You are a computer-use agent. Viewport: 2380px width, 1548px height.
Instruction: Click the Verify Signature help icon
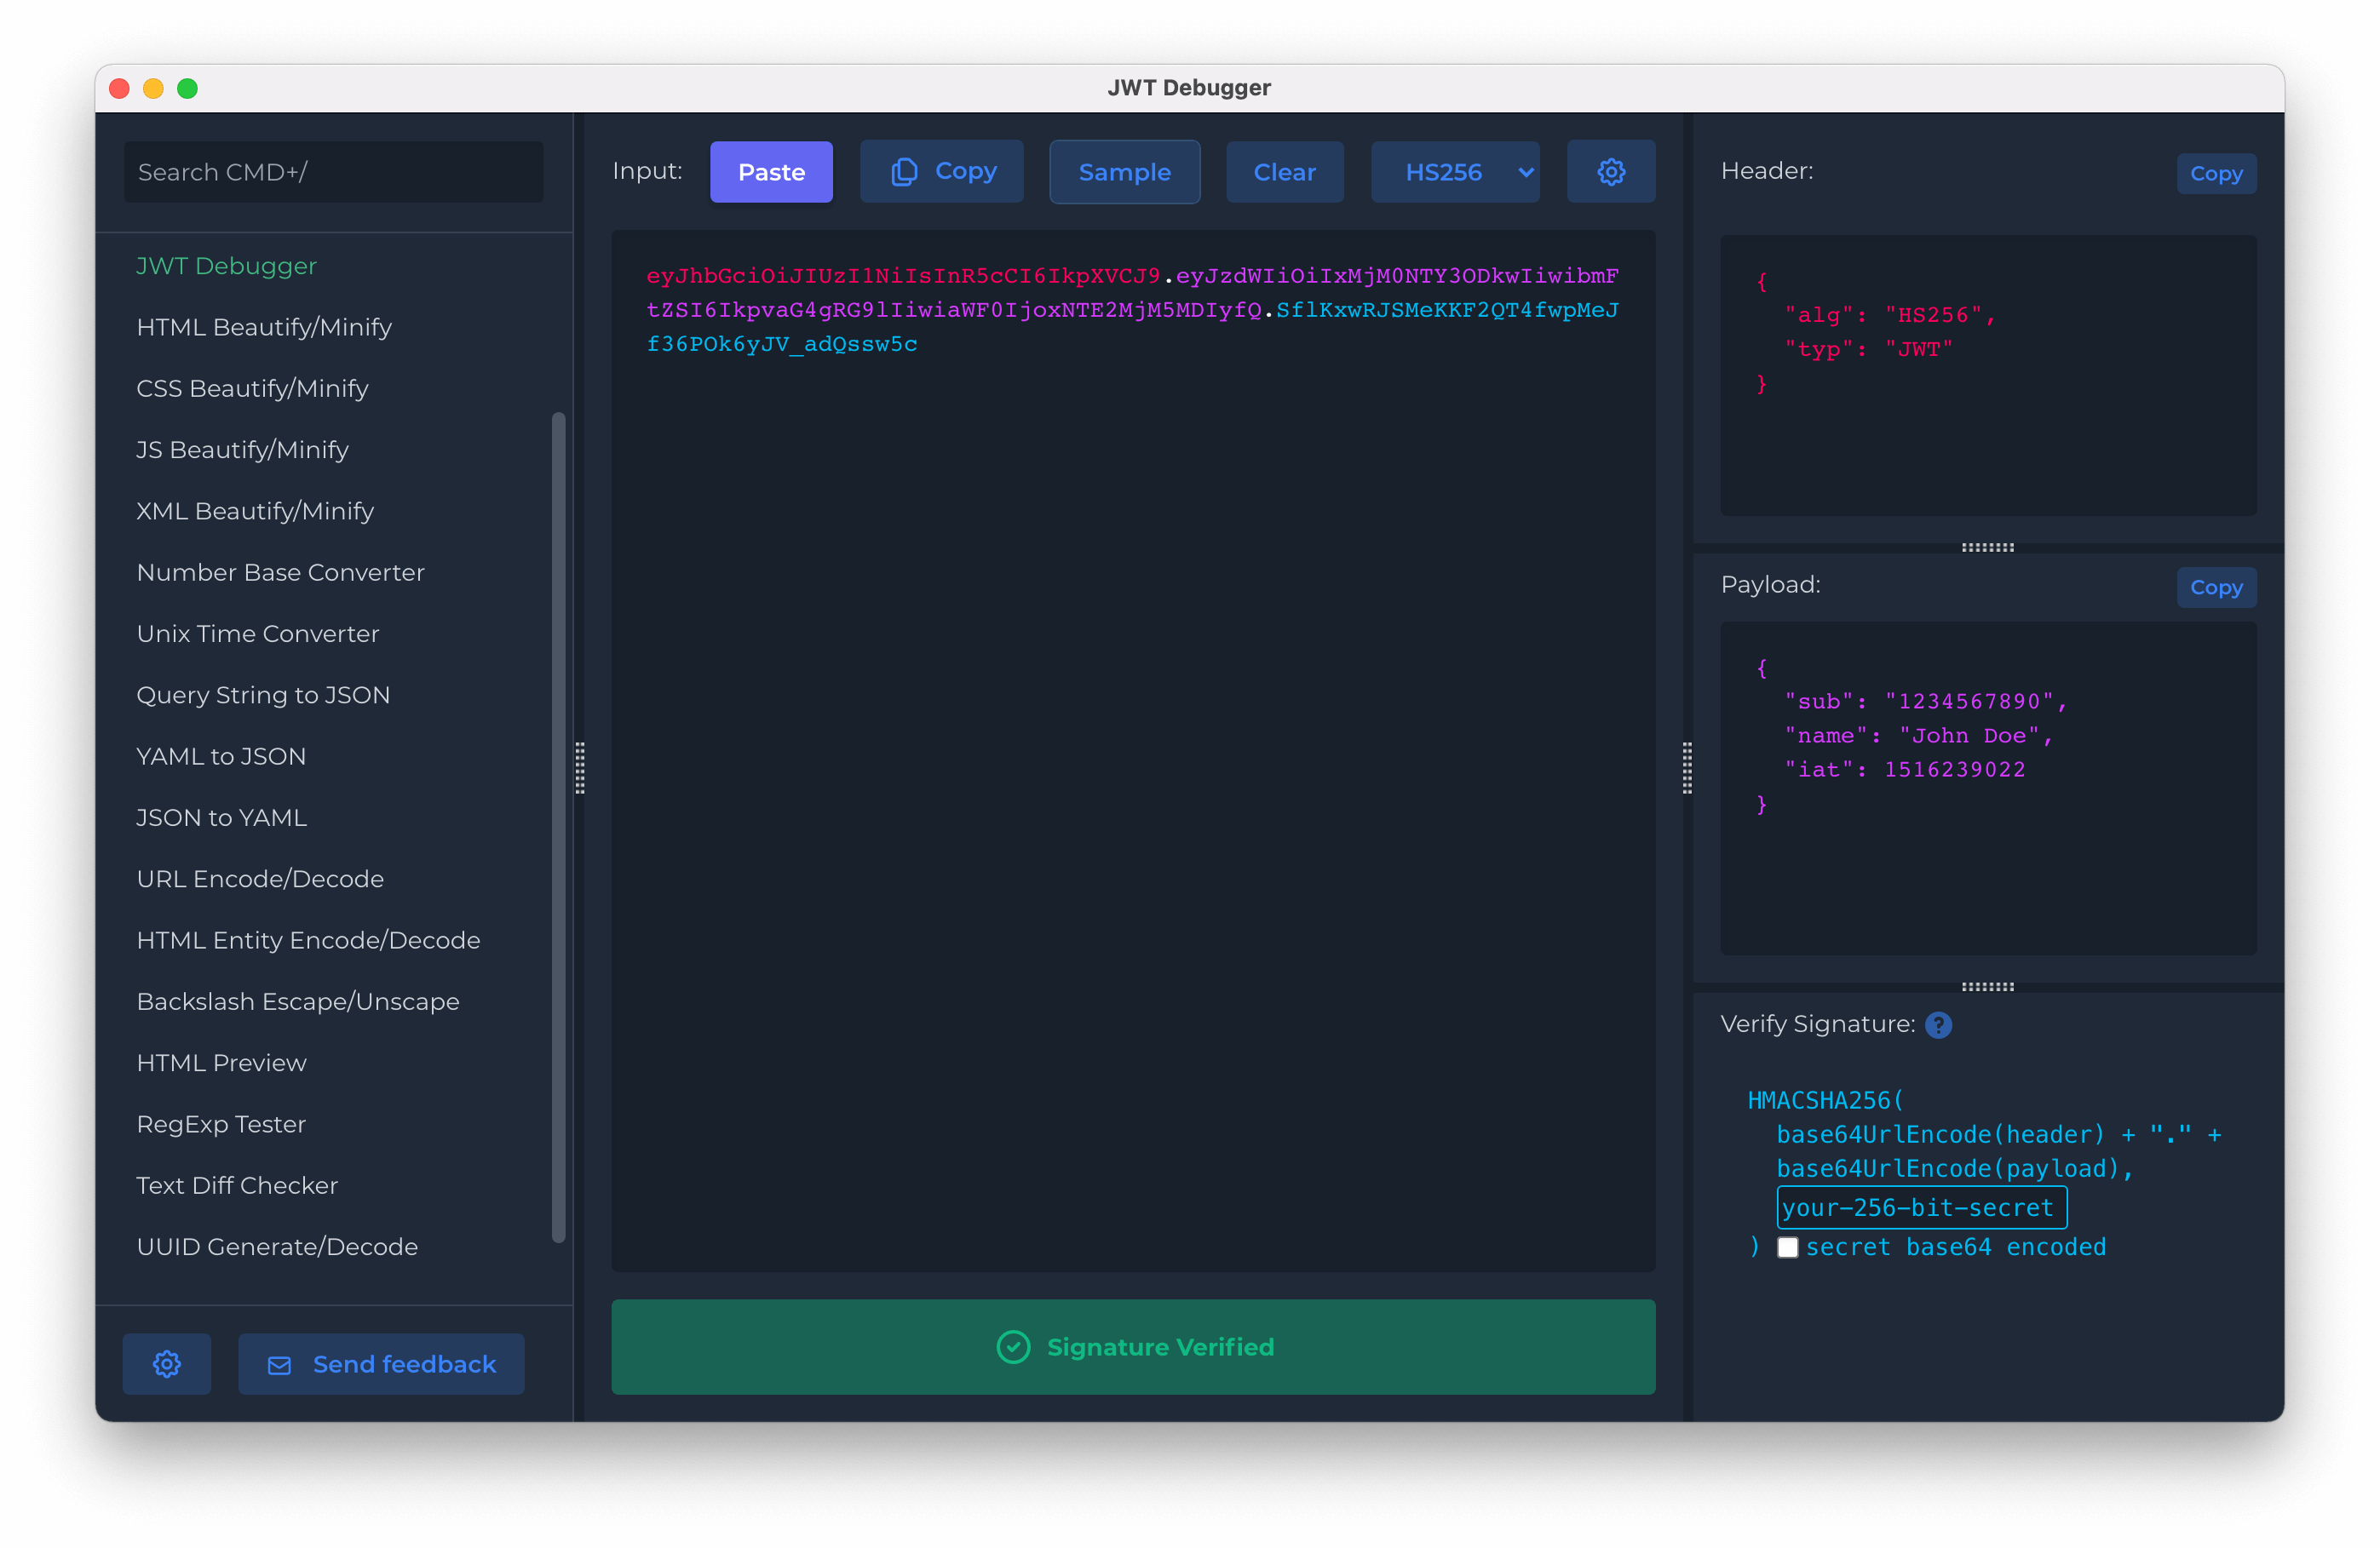tap(1940, 1024)
